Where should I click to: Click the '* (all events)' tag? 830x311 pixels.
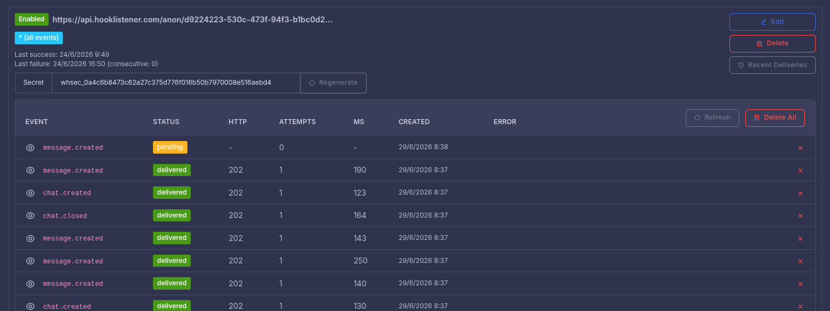click(39, 38)
